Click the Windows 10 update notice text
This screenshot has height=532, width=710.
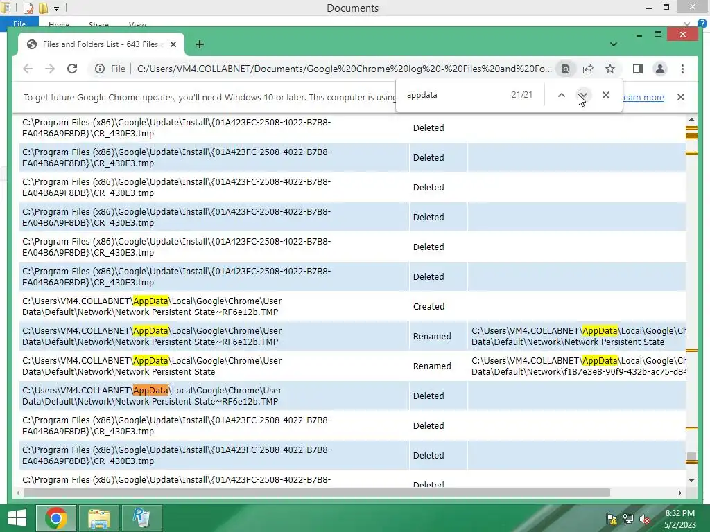[209, 97]
